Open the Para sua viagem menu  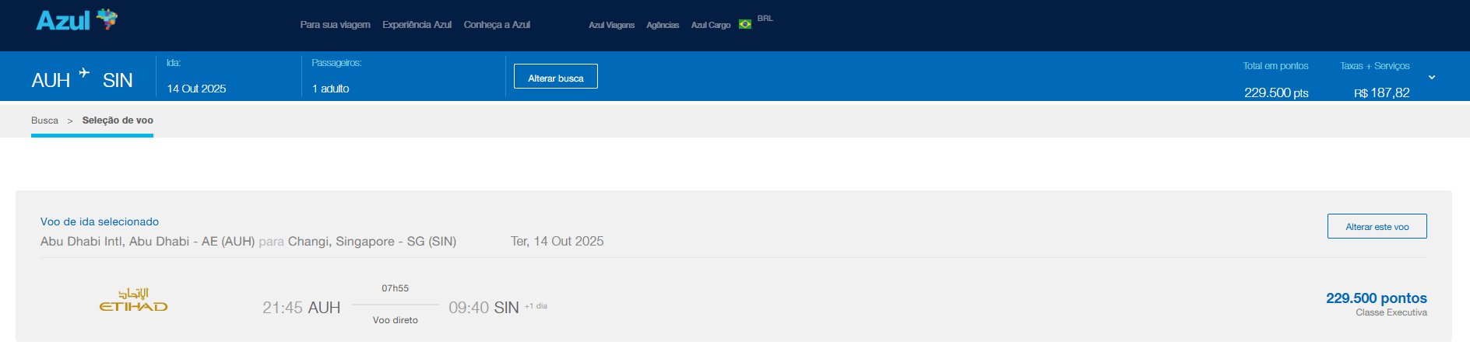tap(335, 25)
